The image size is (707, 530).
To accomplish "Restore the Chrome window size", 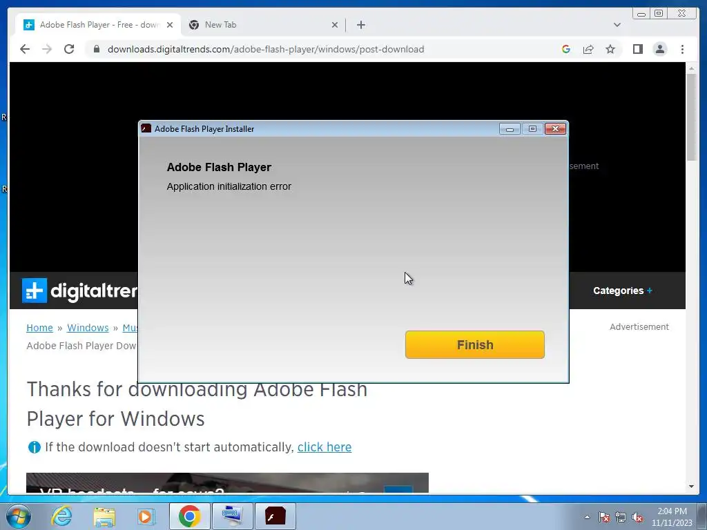I will tap(658, 14).
